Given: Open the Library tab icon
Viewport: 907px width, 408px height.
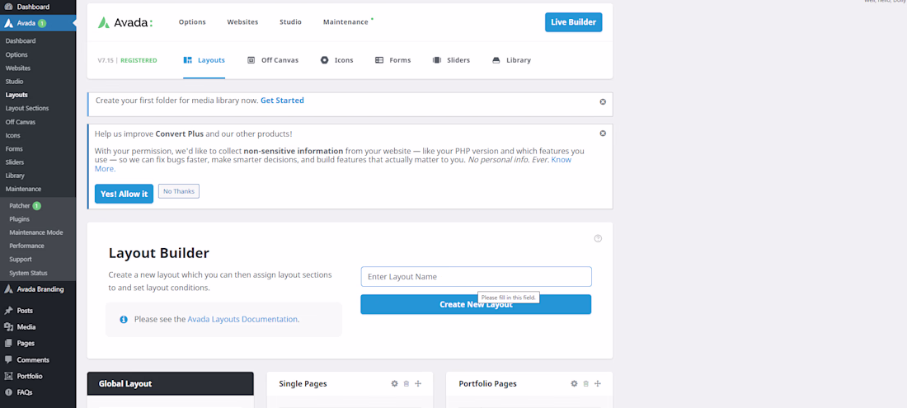Looking at the screenshot, I should 496,60.
